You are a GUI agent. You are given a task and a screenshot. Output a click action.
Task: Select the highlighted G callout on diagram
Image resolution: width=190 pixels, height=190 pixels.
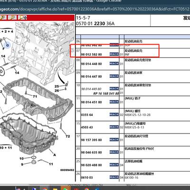click(x=8, y=46)
